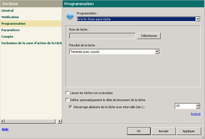Click the Nom de tâche field
205x139 pixels.
pos(102,36)
